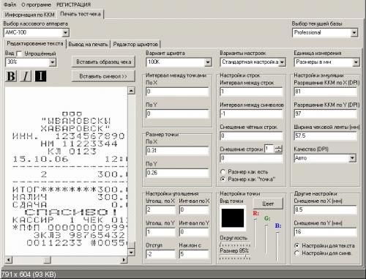The image size is (366, 279).
Task: Click the receipt preview scroll-down arrow
Action: (131, 252)
